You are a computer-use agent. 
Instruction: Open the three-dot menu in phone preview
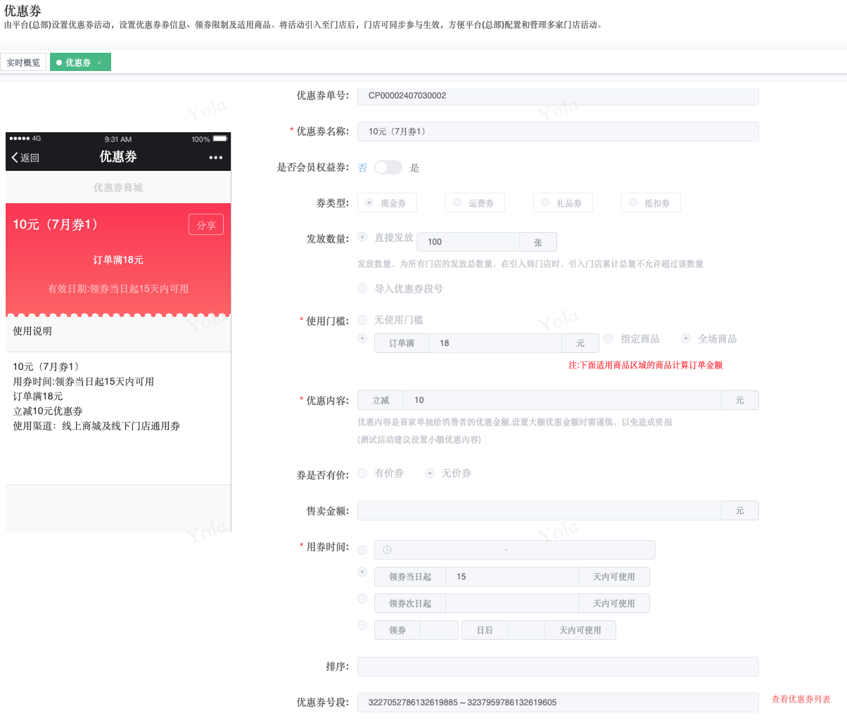(x=216, y=158)
